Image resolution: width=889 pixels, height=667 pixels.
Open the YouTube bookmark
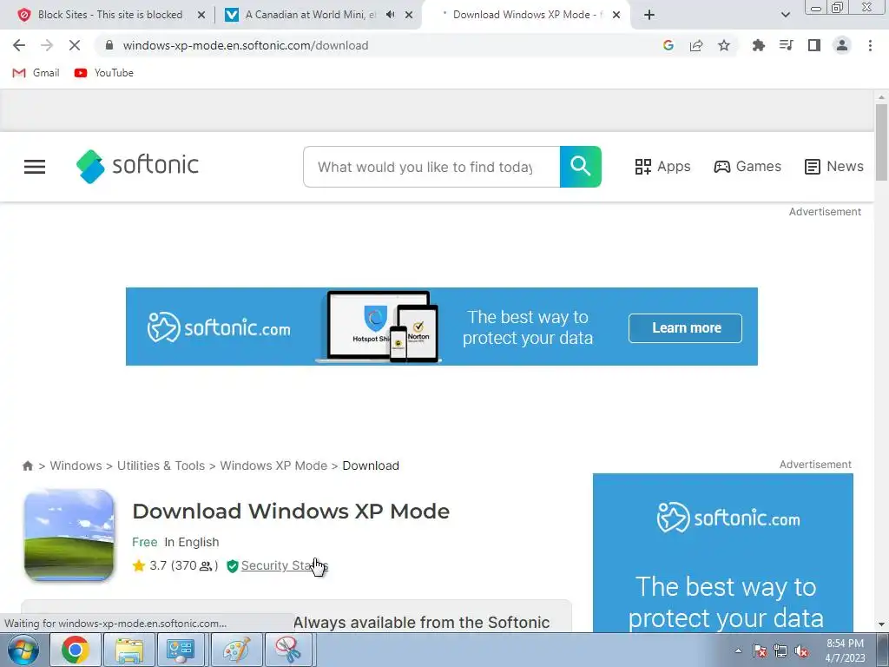coord(104,73)
